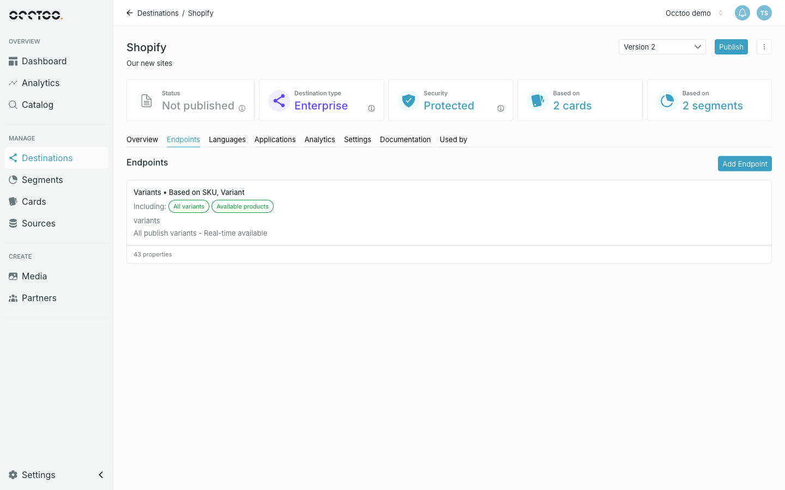Click the Available products tag
The width and height of the screenshot is (785, 490).
243,206
